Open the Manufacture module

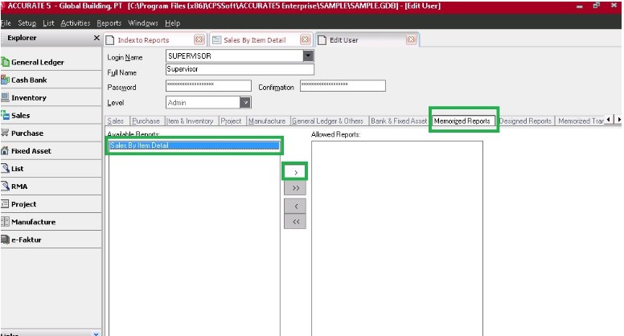coord(33,222)
